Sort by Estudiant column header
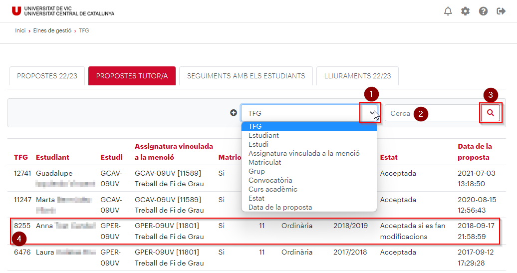The width and height of the screenshot is (517, 273). [52, 157]
